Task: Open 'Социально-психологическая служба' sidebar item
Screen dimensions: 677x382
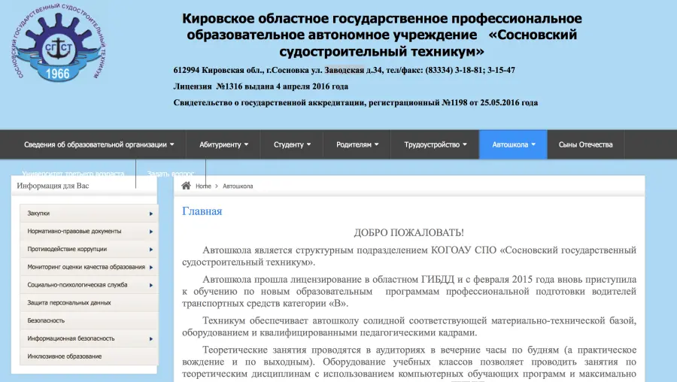Action: pyautogui.click(x=89, y=285)
